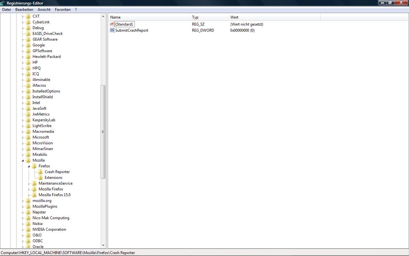Click the Mozilla folder icon
Image resolution: width=409 pixels, height=256 pixels.
[x=28, y=160]
